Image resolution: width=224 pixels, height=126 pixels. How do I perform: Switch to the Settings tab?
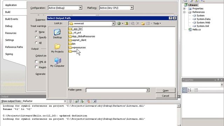tap(9, 40)
